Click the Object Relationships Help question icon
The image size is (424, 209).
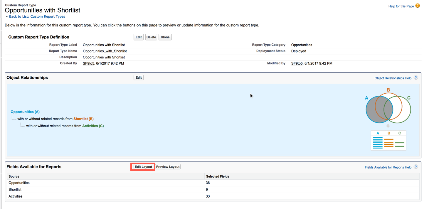pyautogui.click(x=416, y=78)
